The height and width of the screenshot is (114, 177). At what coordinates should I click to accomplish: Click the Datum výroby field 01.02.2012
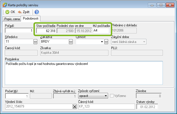(147, 107)
